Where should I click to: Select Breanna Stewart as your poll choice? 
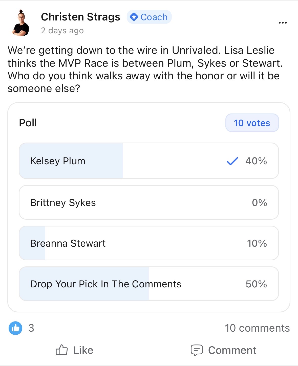[149, 243]
